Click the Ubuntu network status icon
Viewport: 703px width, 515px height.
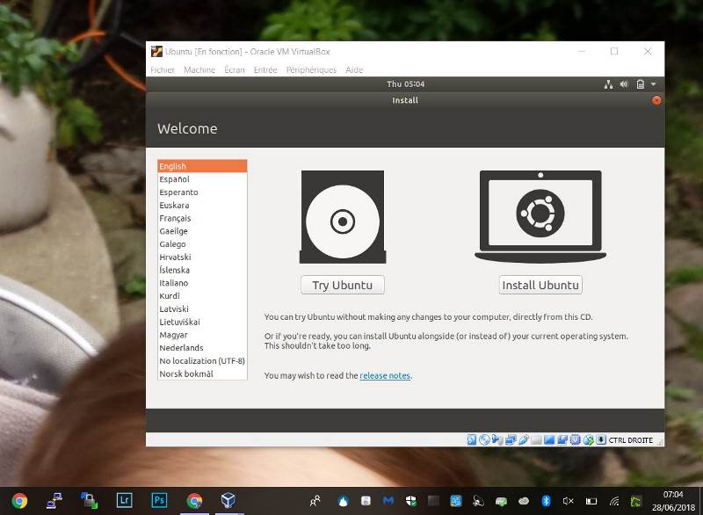coord(608,84)
